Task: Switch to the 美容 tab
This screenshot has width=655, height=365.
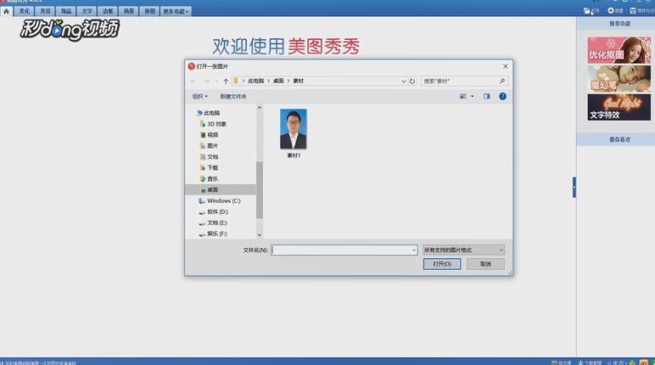Action: click(x=45, y=11)
